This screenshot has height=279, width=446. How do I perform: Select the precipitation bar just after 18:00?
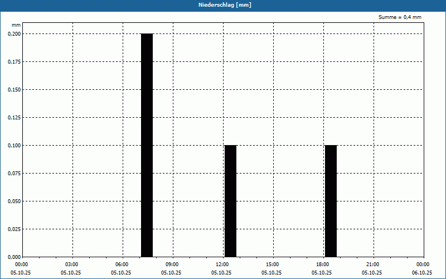point(331,201)
